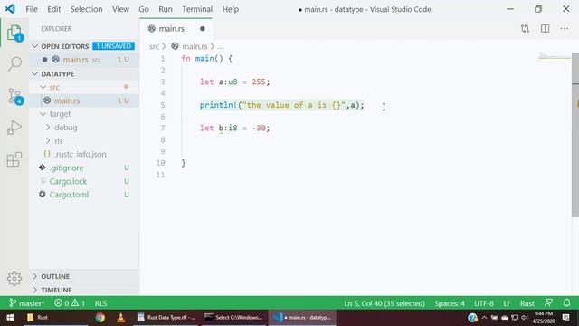Open the Extensions view
This screenshot has width=579, height=326.
tap(14, 159)
